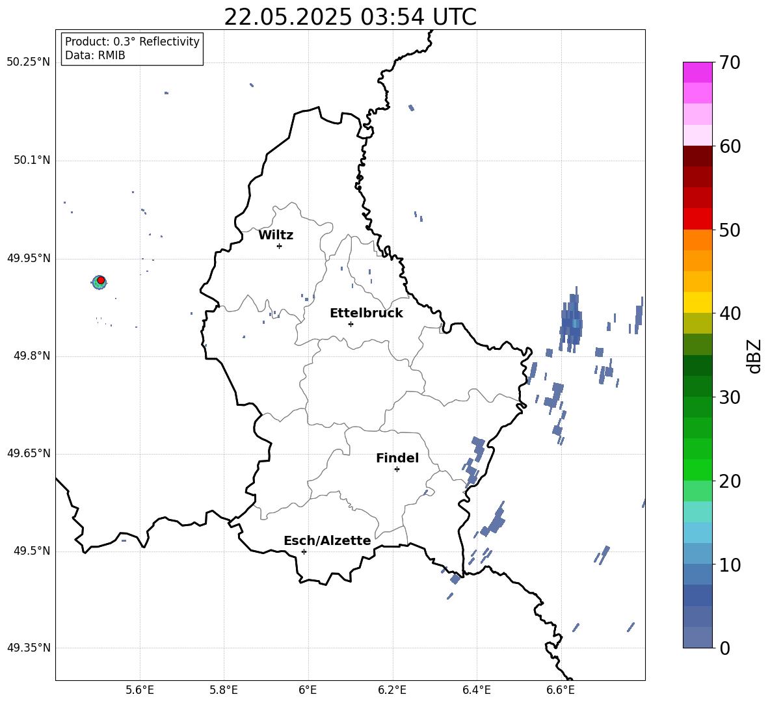Click the Data: RMIB label
The width and height of the screenshot is (770, 703).
pos(95,55)
